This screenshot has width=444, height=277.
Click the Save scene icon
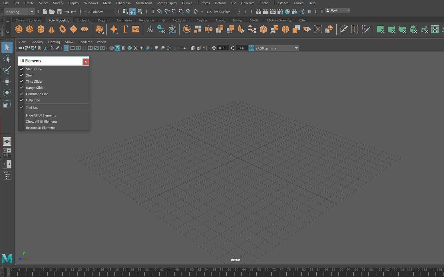click(x=59, y=12)
